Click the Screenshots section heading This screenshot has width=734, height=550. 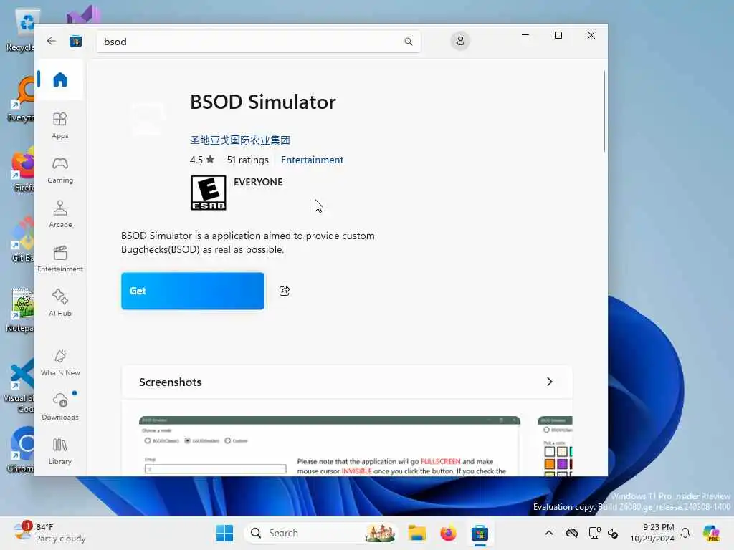coord(171,382)
